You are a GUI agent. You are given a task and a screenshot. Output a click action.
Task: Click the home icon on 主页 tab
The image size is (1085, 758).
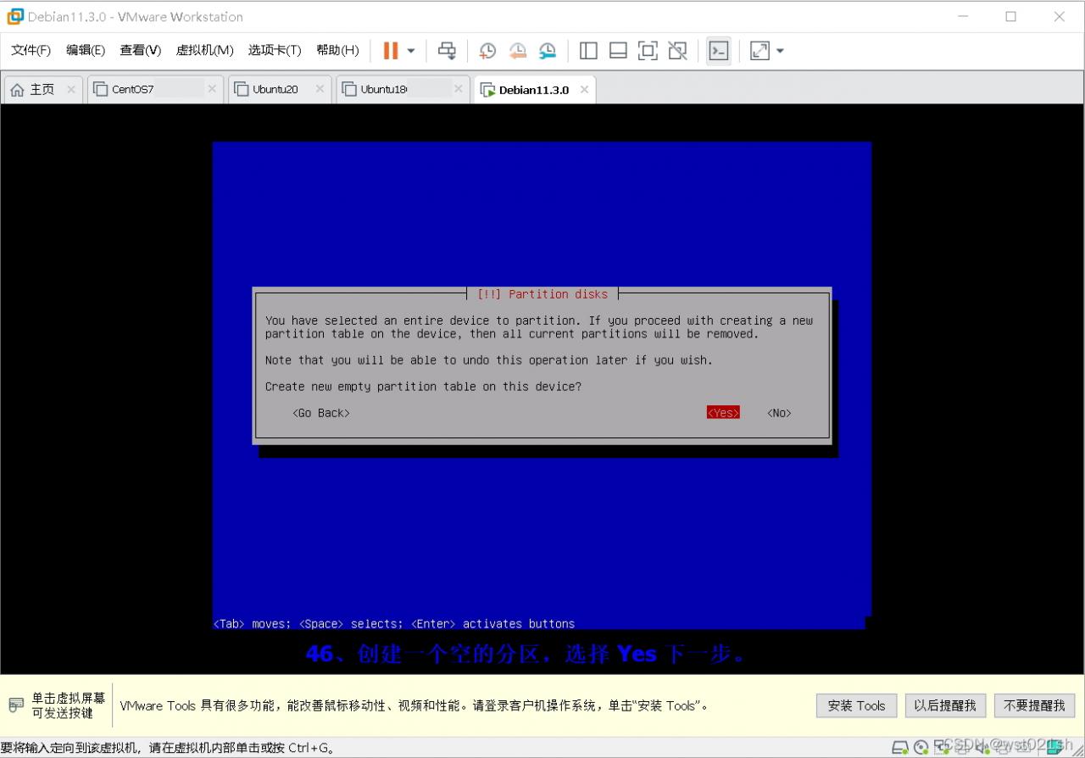coord(17,90)
